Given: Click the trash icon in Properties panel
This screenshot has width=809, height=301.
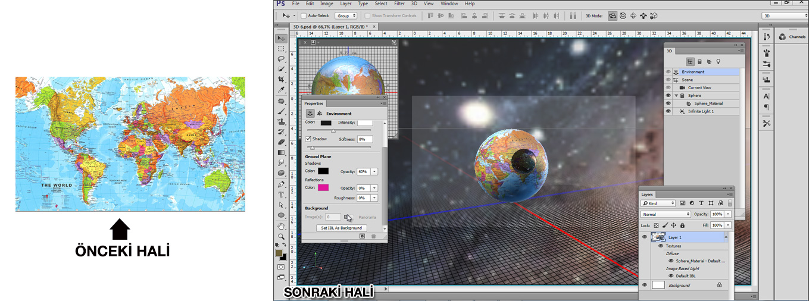Looking at the screenshot, I should pos(374,236).
